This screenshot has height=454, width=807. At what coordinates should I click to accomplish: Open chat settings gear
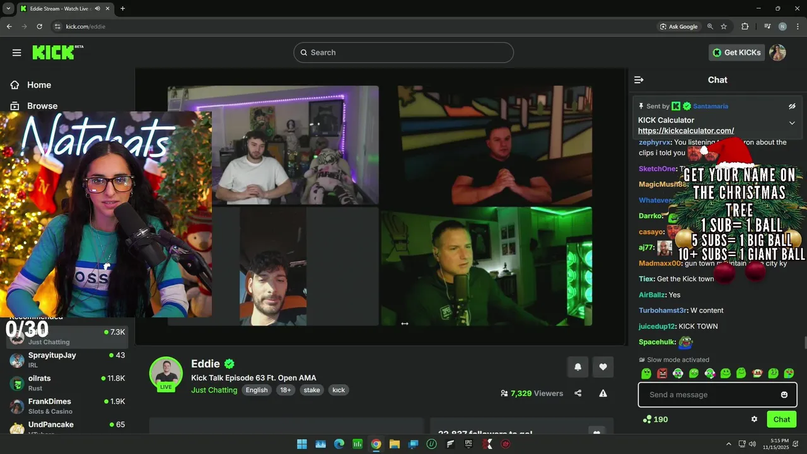pos(754,419)
